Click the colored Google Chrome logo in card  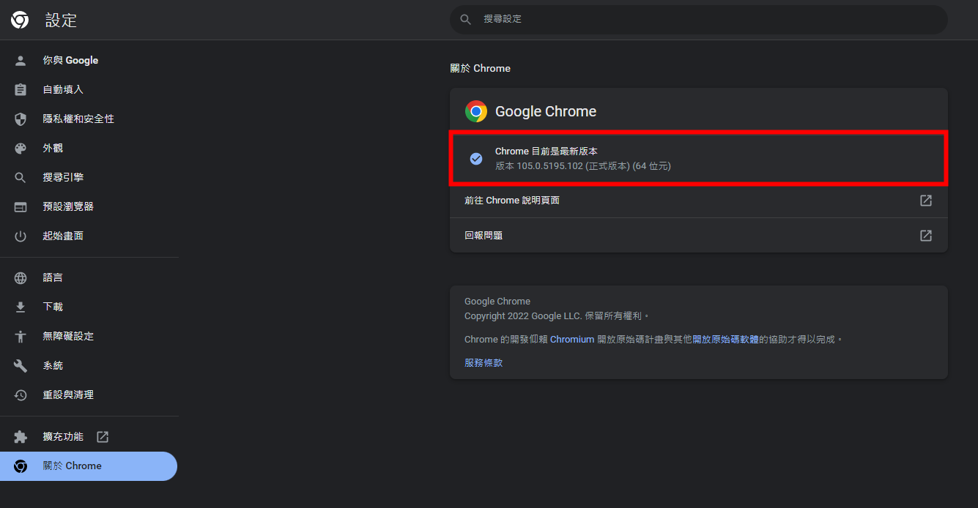coord(476,111)
